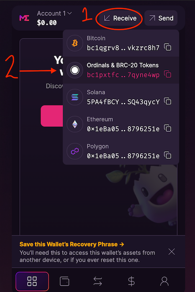Image resolution: width=195 pixels, height=292 pixels.
Task: Dismiss the recovery phrase banner
Action: pyautogui.click(x=172, y=251)
